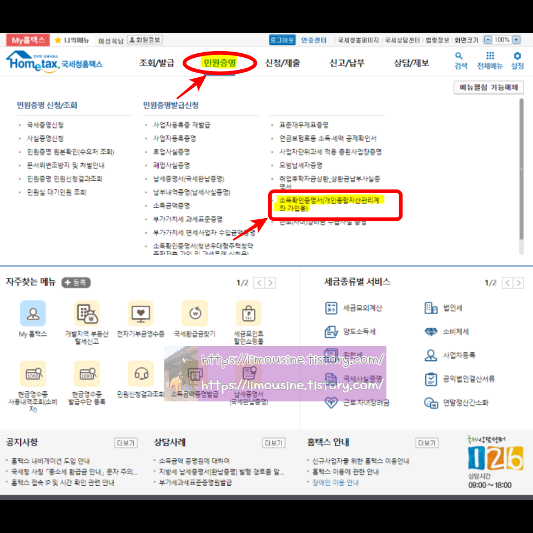Click the menu panel vertical scrollbar
Image resolution: width=533 pixels, height=533 pixels.
click(x=521, y=169)
